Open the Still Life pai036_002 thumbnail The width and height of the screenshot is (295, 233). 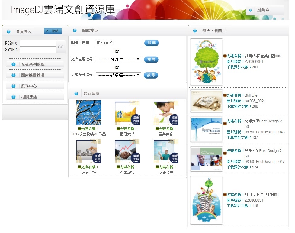coord(207,101)
